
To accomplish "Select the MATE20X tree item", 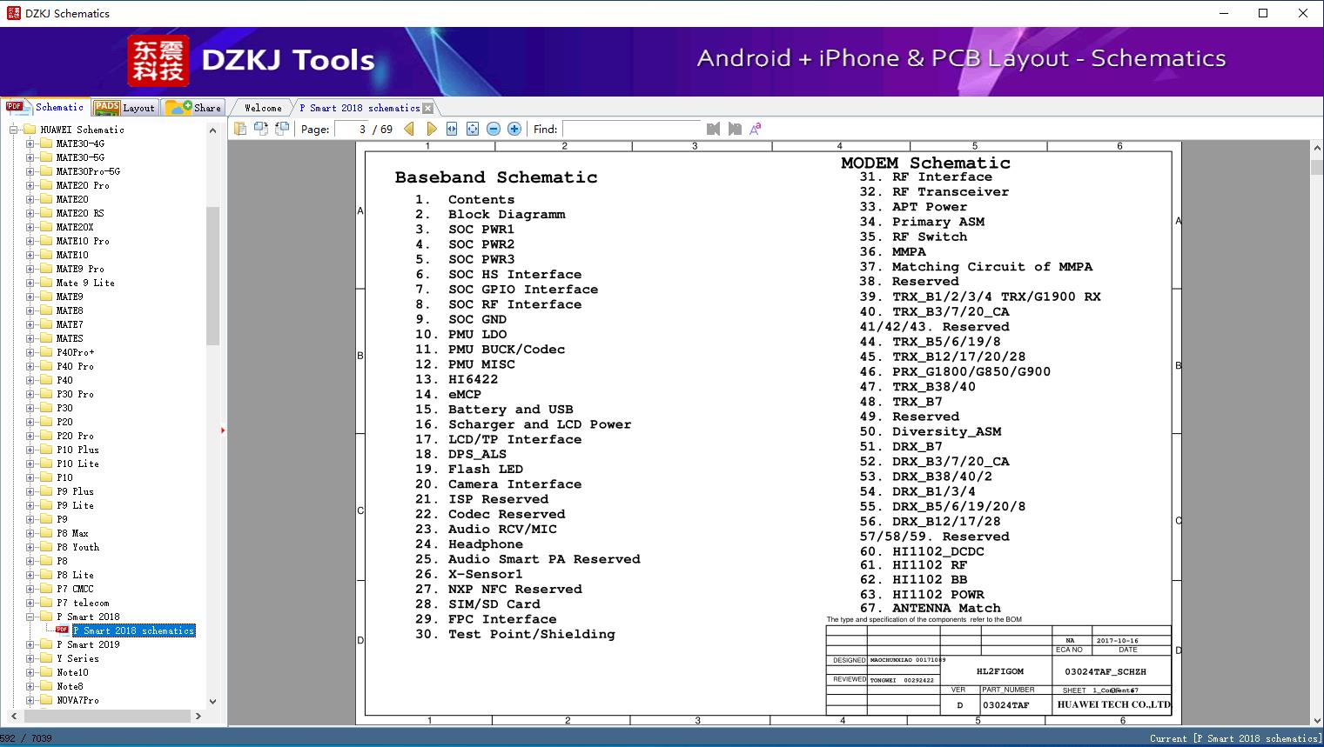I will click(x=75, y=227).
